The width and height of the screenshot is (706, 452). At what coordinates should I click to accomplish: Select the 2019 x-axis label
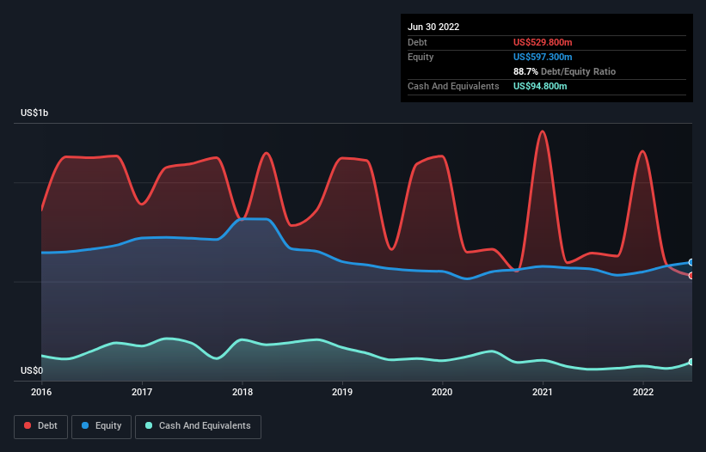(342, 392)
